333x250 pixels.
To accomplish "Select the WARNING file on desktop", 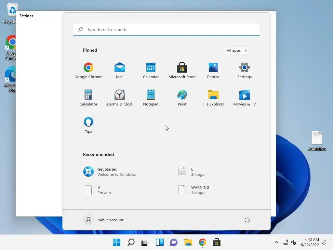I will 317,141.
